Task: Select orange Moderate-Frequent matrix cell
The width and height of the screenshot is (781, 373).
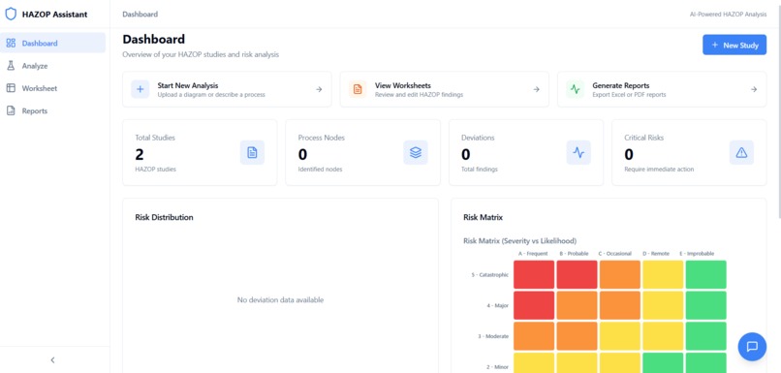Action: click(x=534, y=335)
